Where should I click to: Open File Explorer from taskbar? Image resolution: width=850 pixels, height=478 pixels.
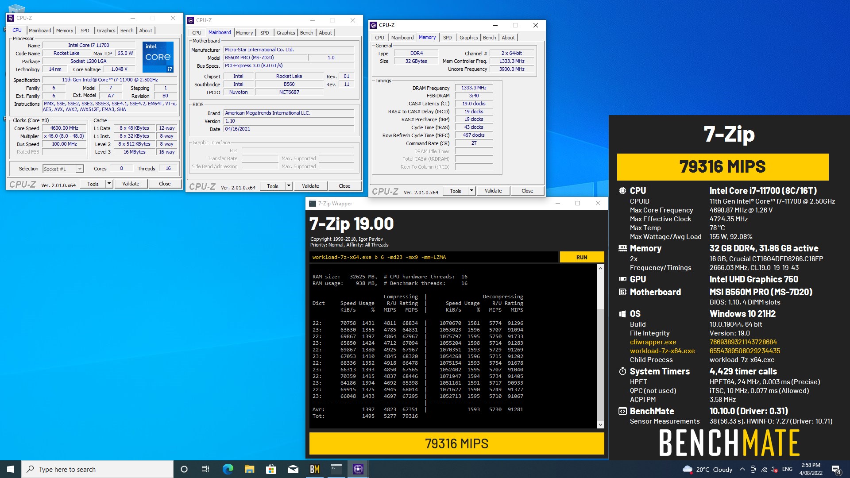coord(249,469)
